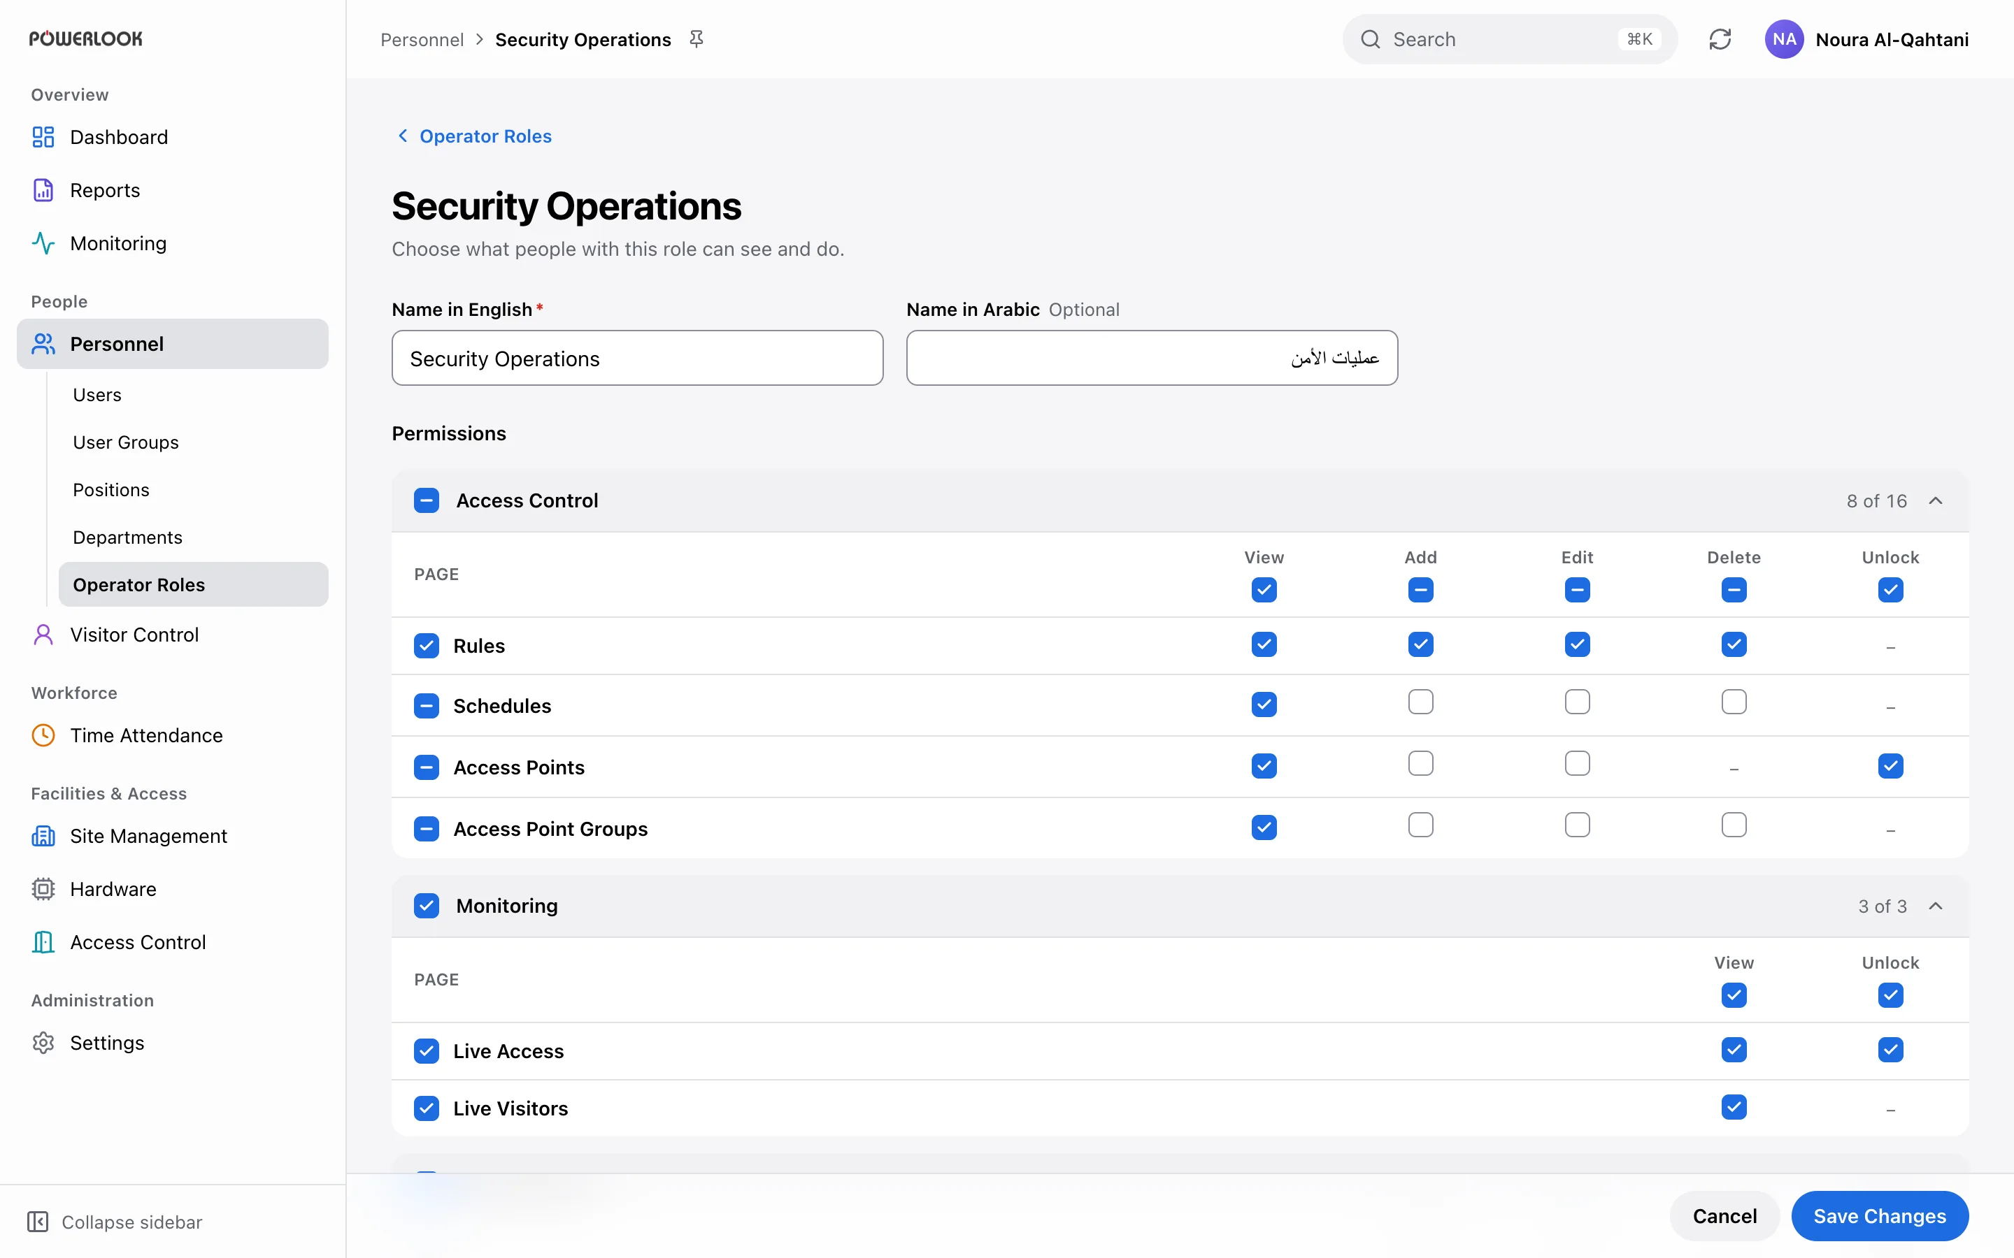This screenshot has width=2014, height=1258.
Task: Open the Positions submenu item
Action: (x=193, y=490)
